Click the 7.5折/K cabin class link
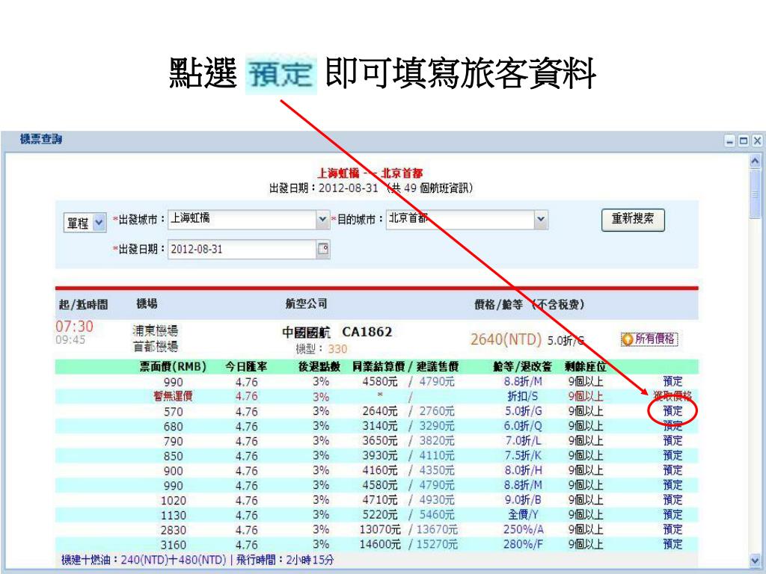This screenshot has height=574, width=766. [523, 455]
